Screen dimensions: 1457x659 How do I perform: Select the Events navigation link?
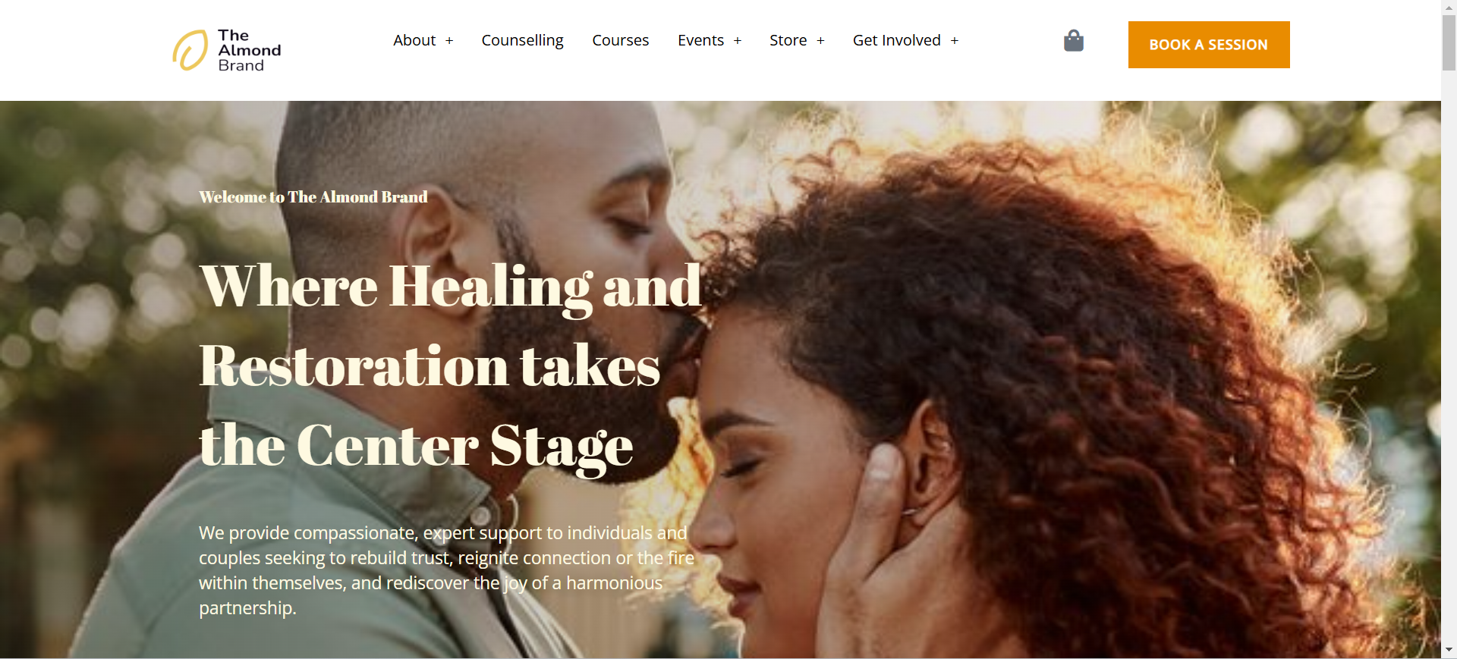[700, 40]
